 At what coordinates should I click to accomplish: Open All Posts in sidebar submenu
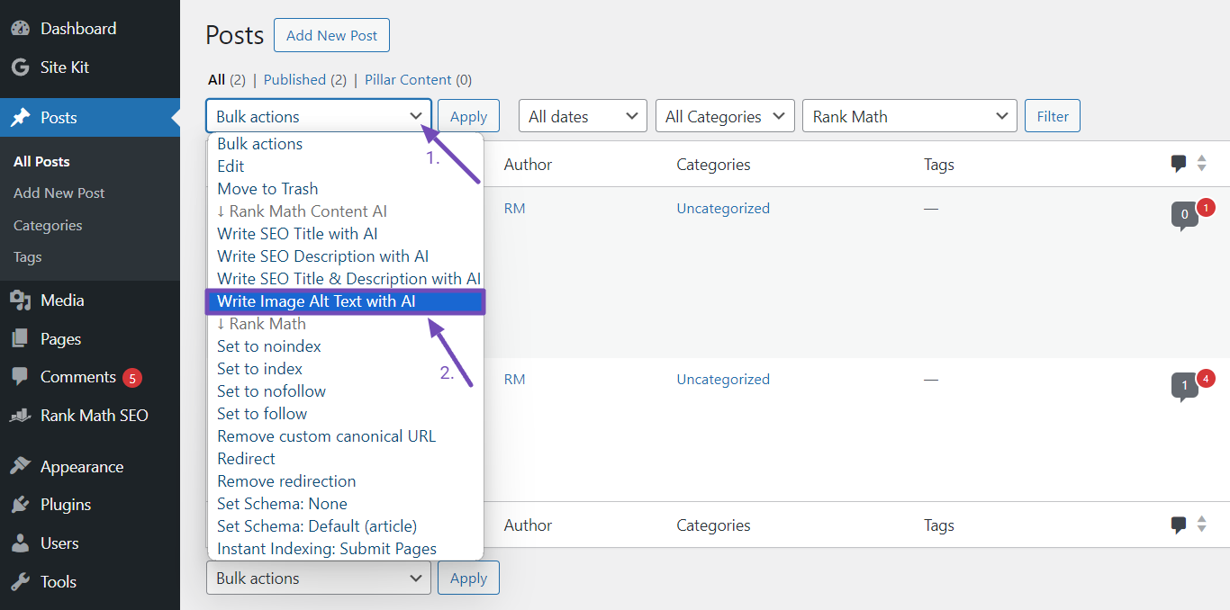pos(41,161)
